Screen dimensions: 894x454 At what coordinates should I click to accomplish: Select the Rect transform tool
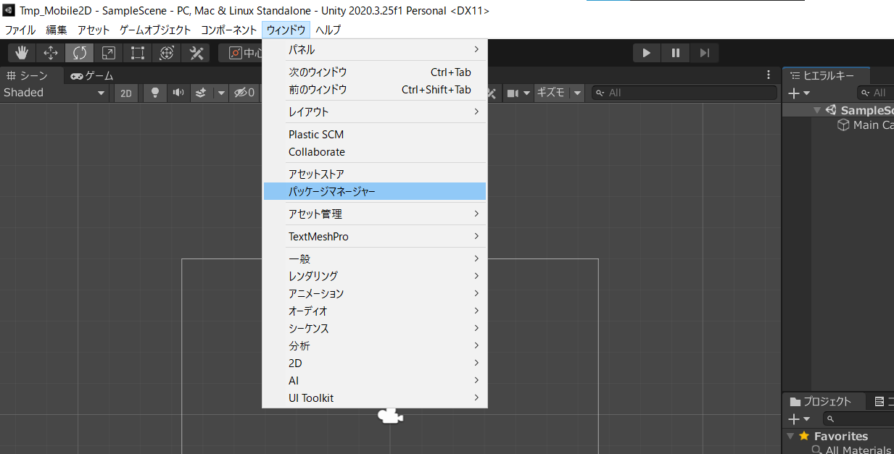point(137,53)
